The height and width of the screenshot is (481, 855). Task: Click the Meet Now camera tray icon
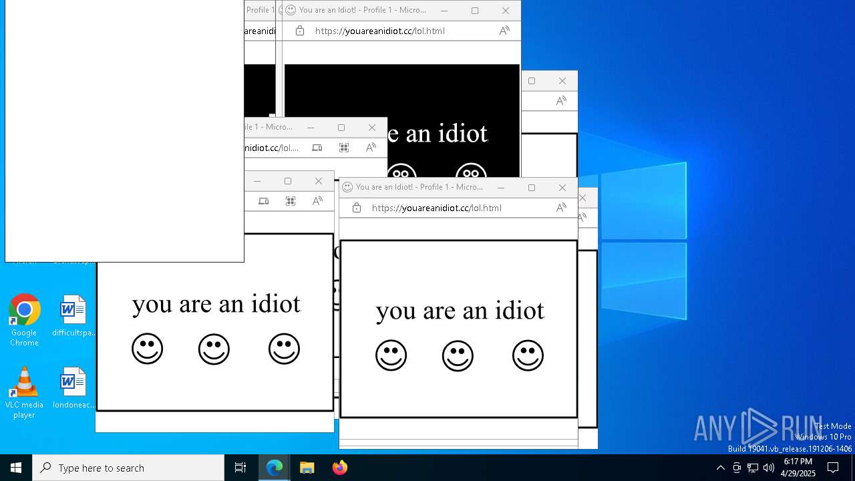pyautogui.click(x=737, y=468)
